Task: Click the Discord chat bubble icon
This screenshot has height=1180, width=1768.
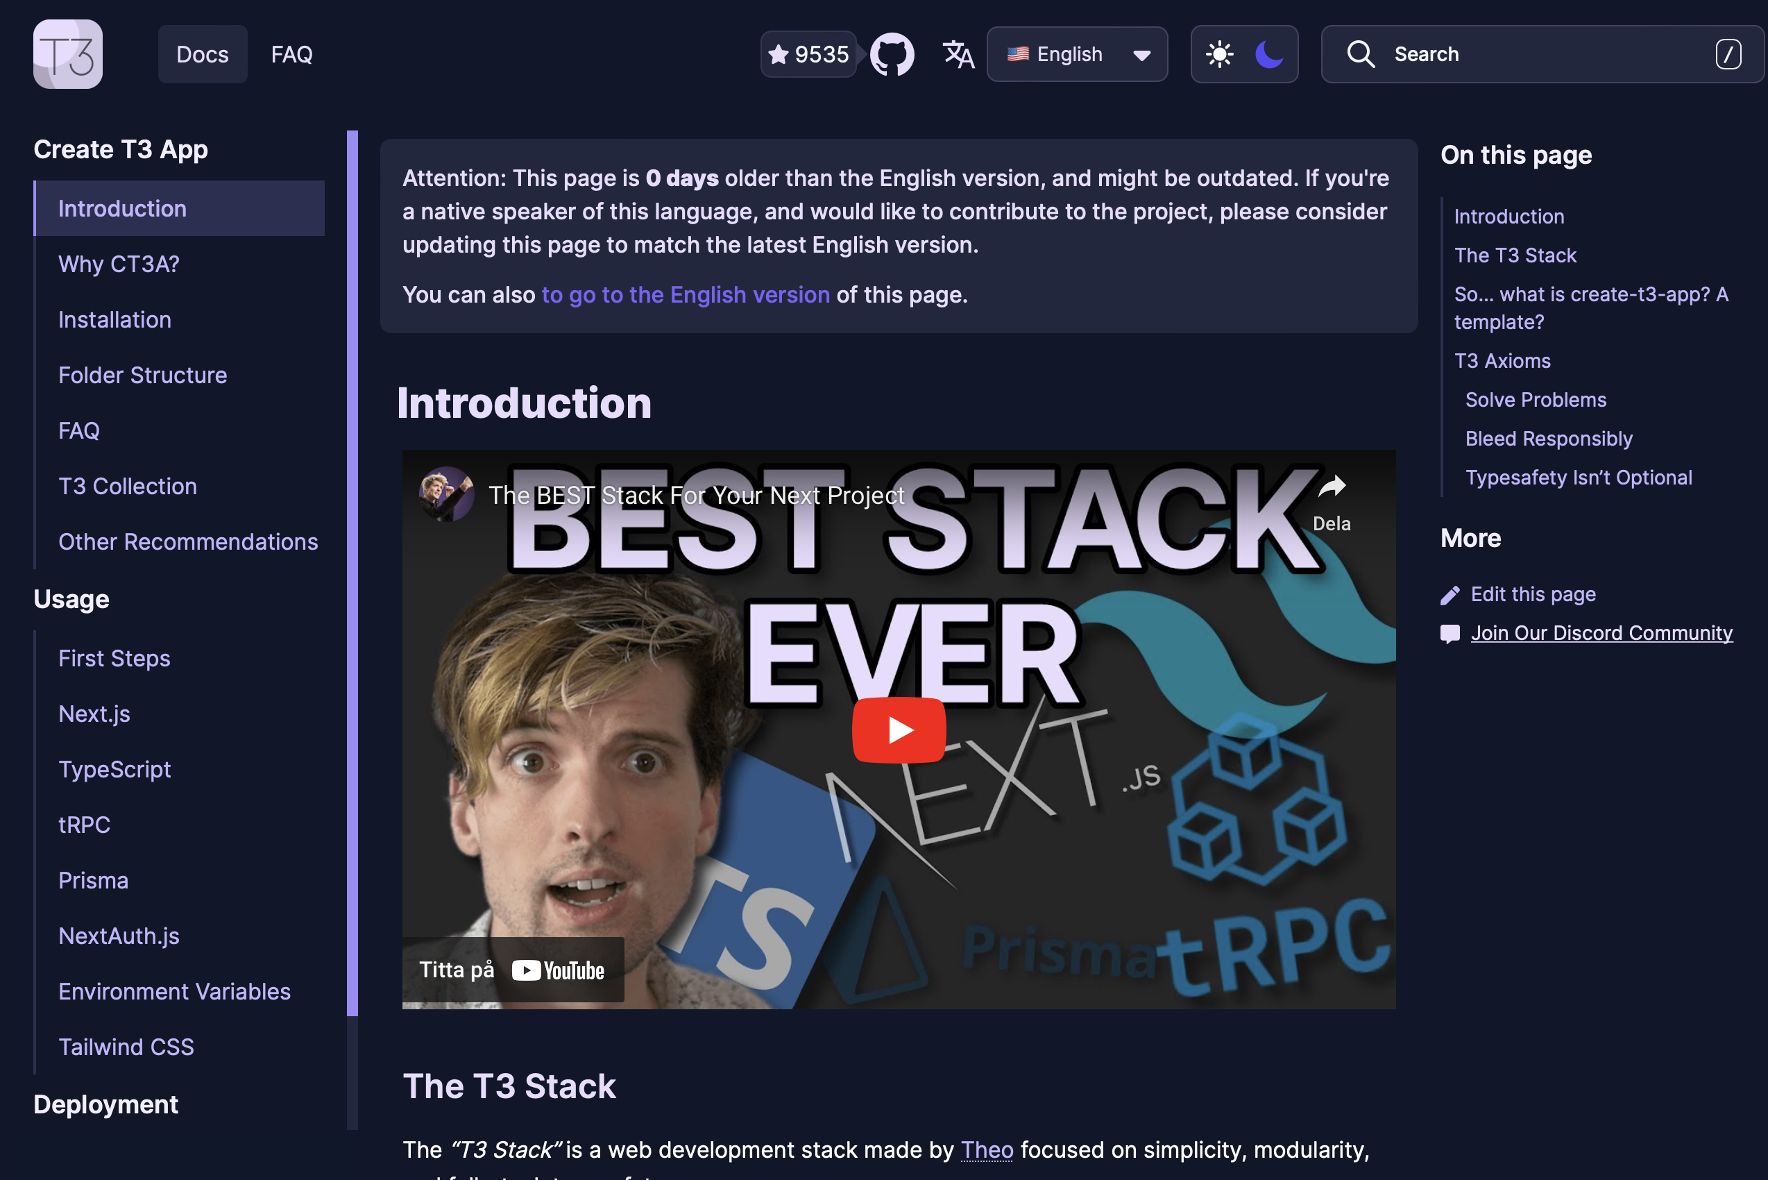Action: (1450, 634)
